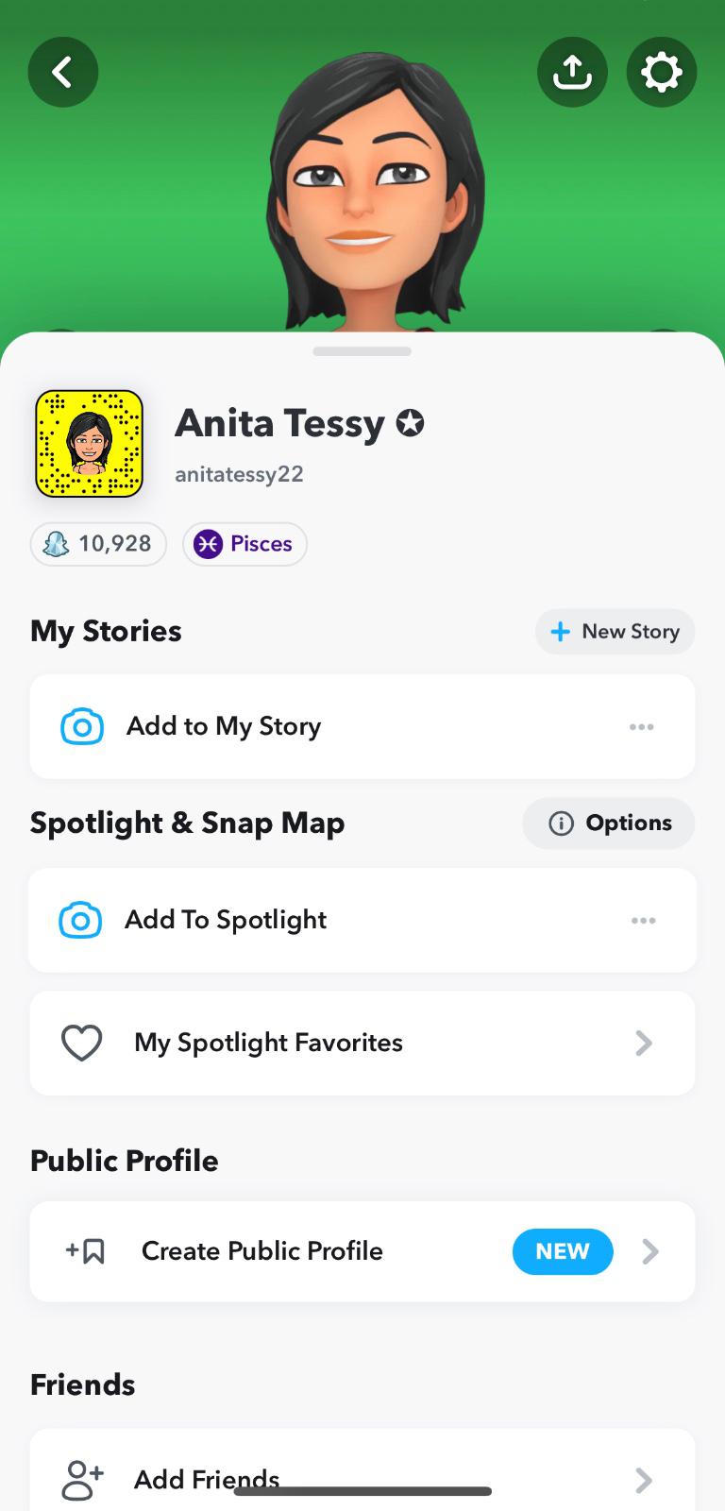Tap the Add to My Story camera icon

[82, 726]
